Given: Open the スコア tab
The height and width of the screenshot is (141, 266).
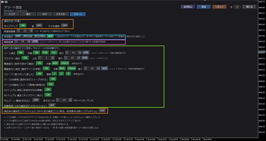Looking at the screenshot, I should click(12, 14).
